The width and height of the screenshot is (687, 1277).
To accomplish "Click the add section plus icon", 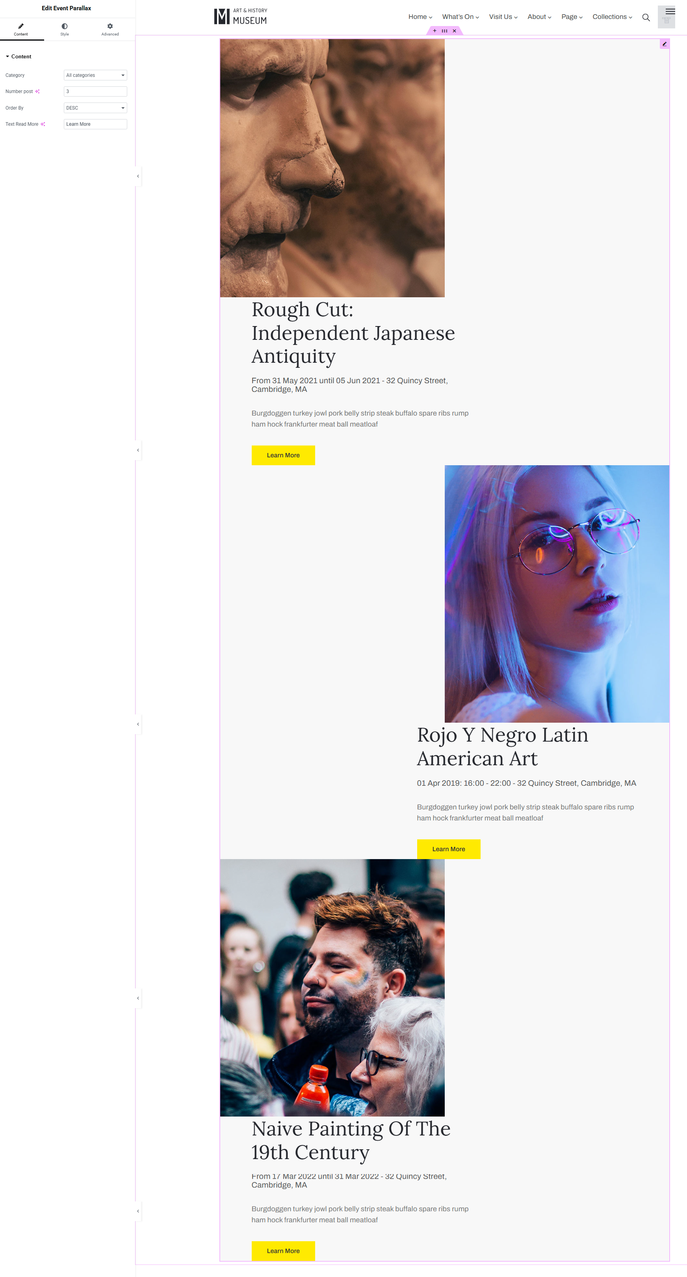I will coord(434,31).
